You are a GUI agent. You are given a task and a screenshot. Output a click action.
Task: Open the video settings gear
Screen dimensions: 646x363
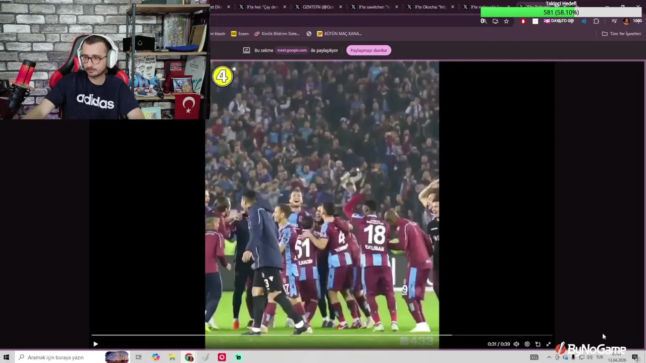pyautogui.click(x=527, y=344)
